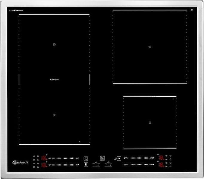The width and height of the screenshot is (204, 179).
Task: Tap the Clean Protect label at top-left
Action: [16, 10]
